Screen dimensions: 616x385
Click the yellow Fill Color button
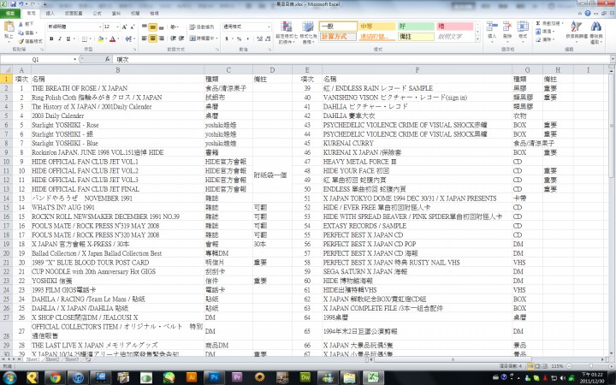(x=100, y=38)
